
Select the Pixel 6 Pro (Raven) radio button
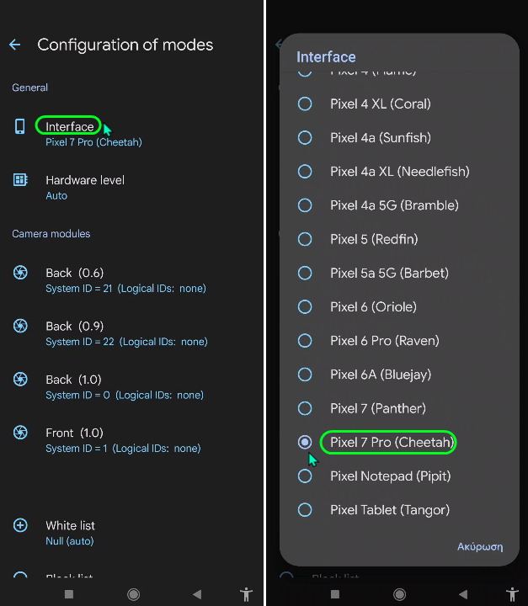305,341
